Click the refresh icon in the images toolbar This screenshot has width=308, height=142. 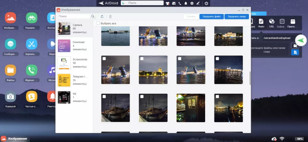[102, 17]
